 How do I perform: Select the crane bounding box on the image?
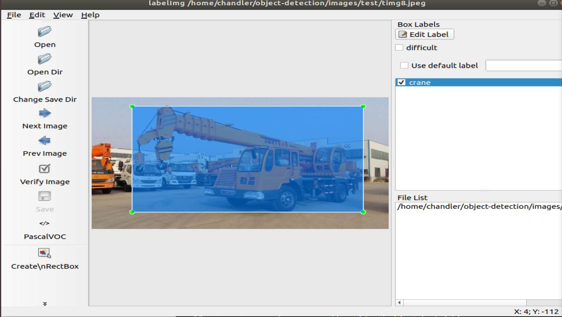248,159
